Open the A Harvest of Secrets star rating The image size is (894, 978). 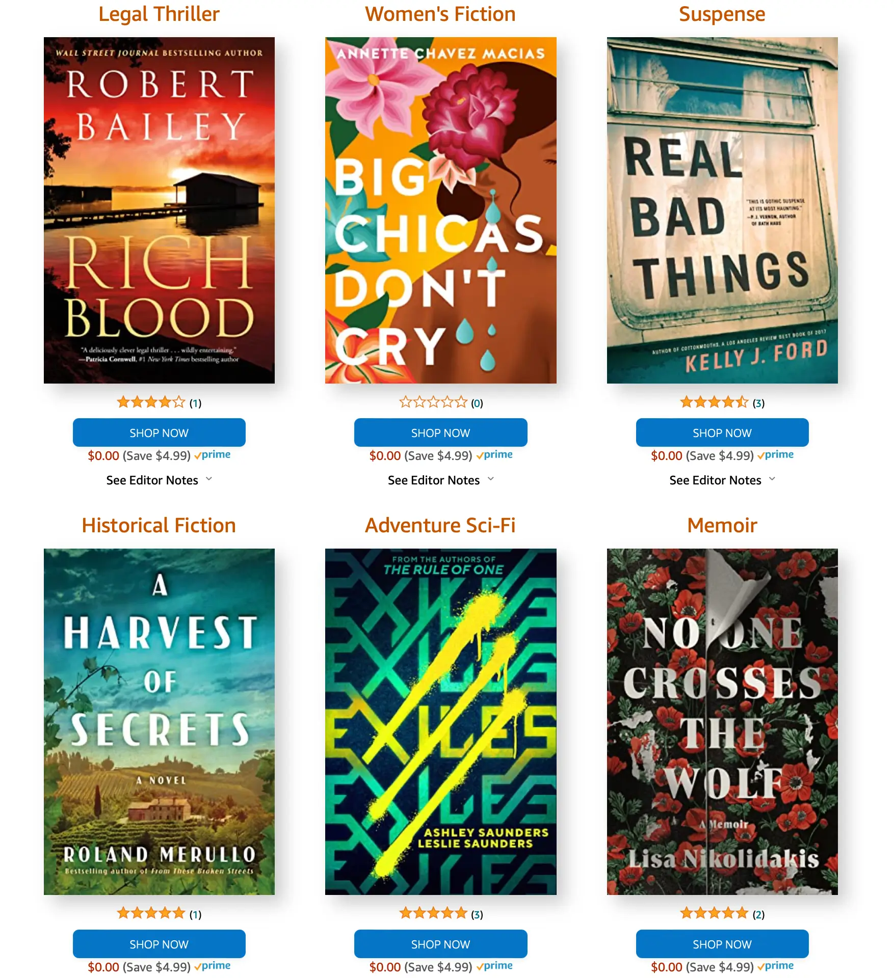[151, 914]
